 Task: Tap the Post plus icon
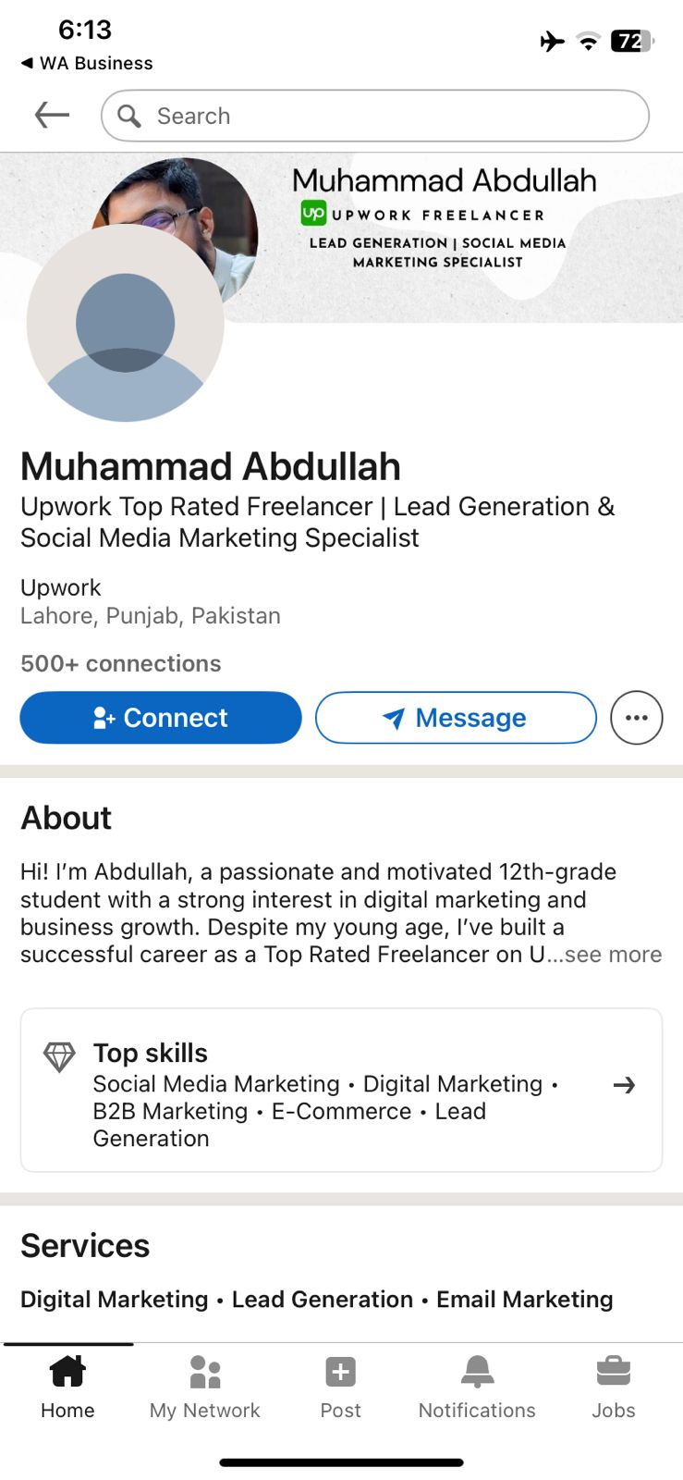[340, 1373]
